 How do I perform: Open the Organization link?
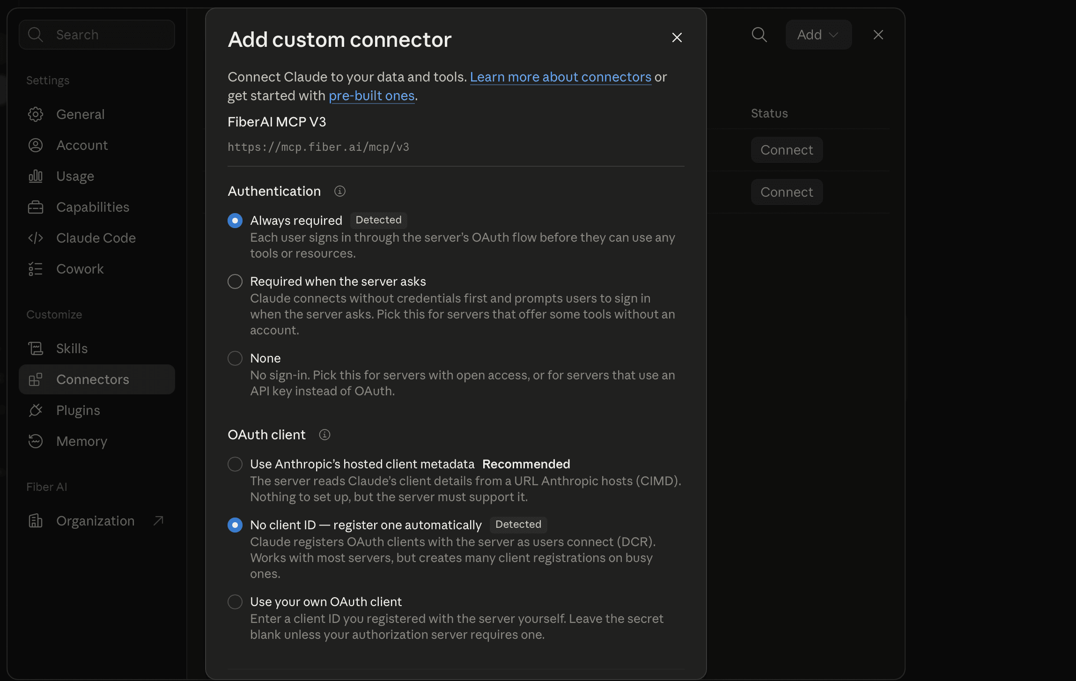coord(97,521)
